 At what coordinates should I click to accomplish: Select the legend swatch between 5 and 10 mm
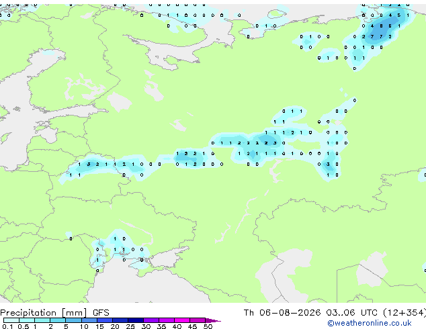point(73,320)
